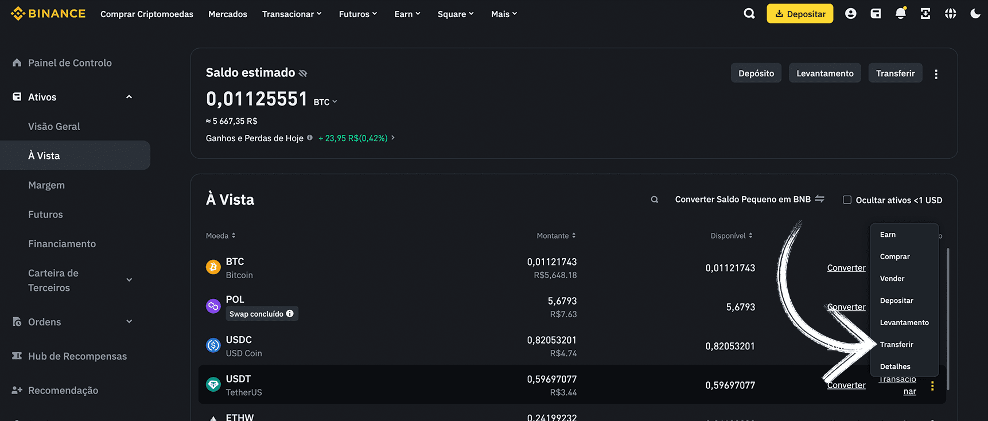The height and width of the screenshot is (421, 988).
Task: Choose Levantamento in the context menu
Action: pos(904,322)
